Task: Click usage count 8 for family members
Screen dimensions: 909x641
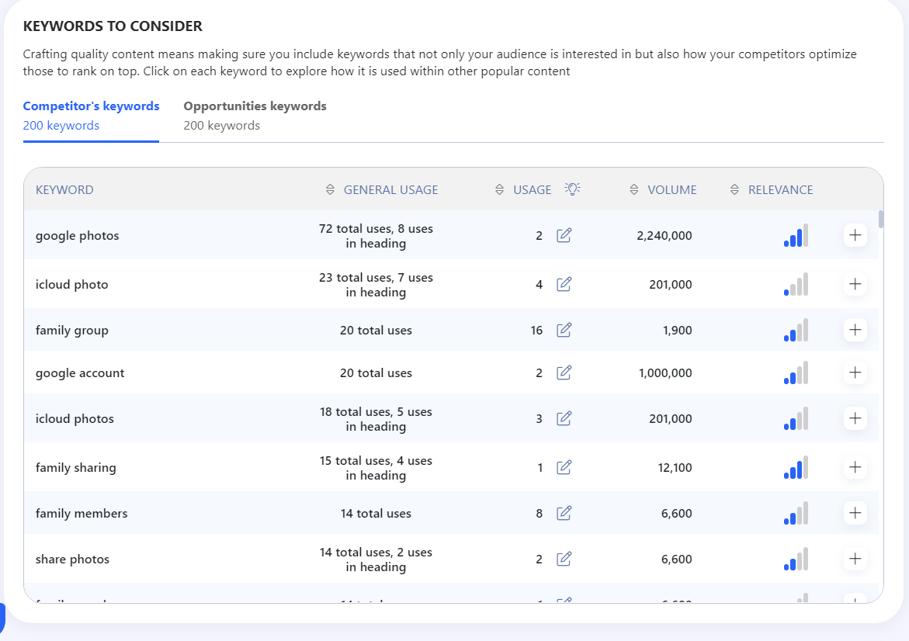Action: coord(540,513)
